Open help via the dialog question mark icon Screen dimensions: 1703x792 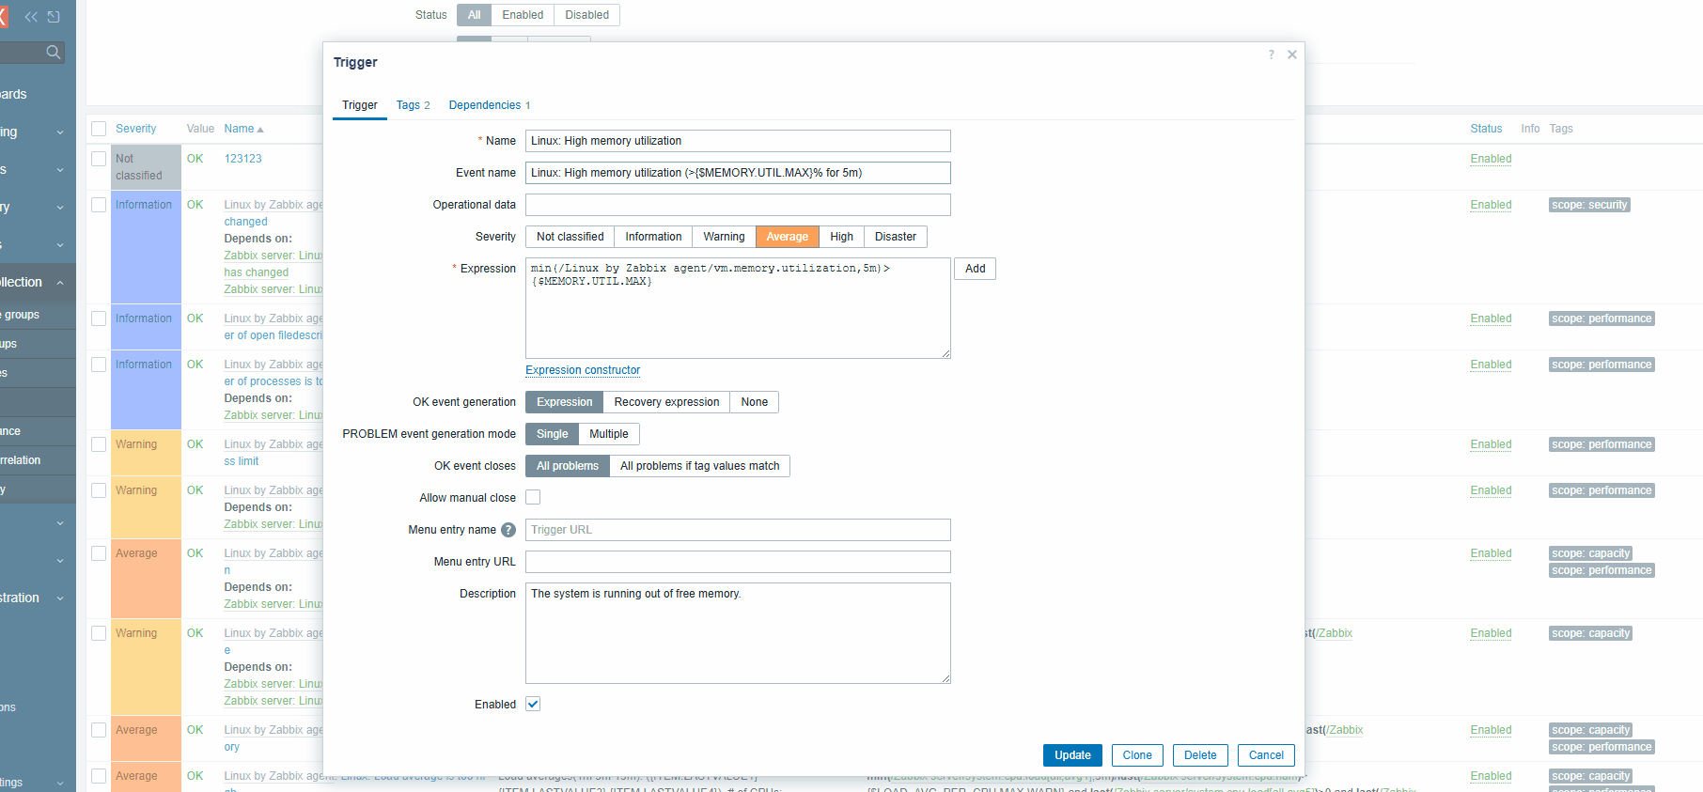click(x=1271, y=54)
